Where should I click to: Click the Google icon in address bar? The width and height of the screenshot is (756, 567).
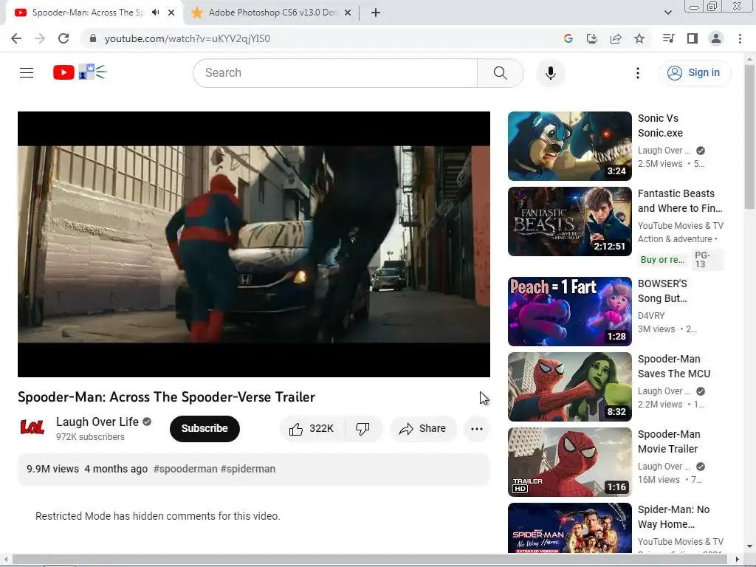568,38
